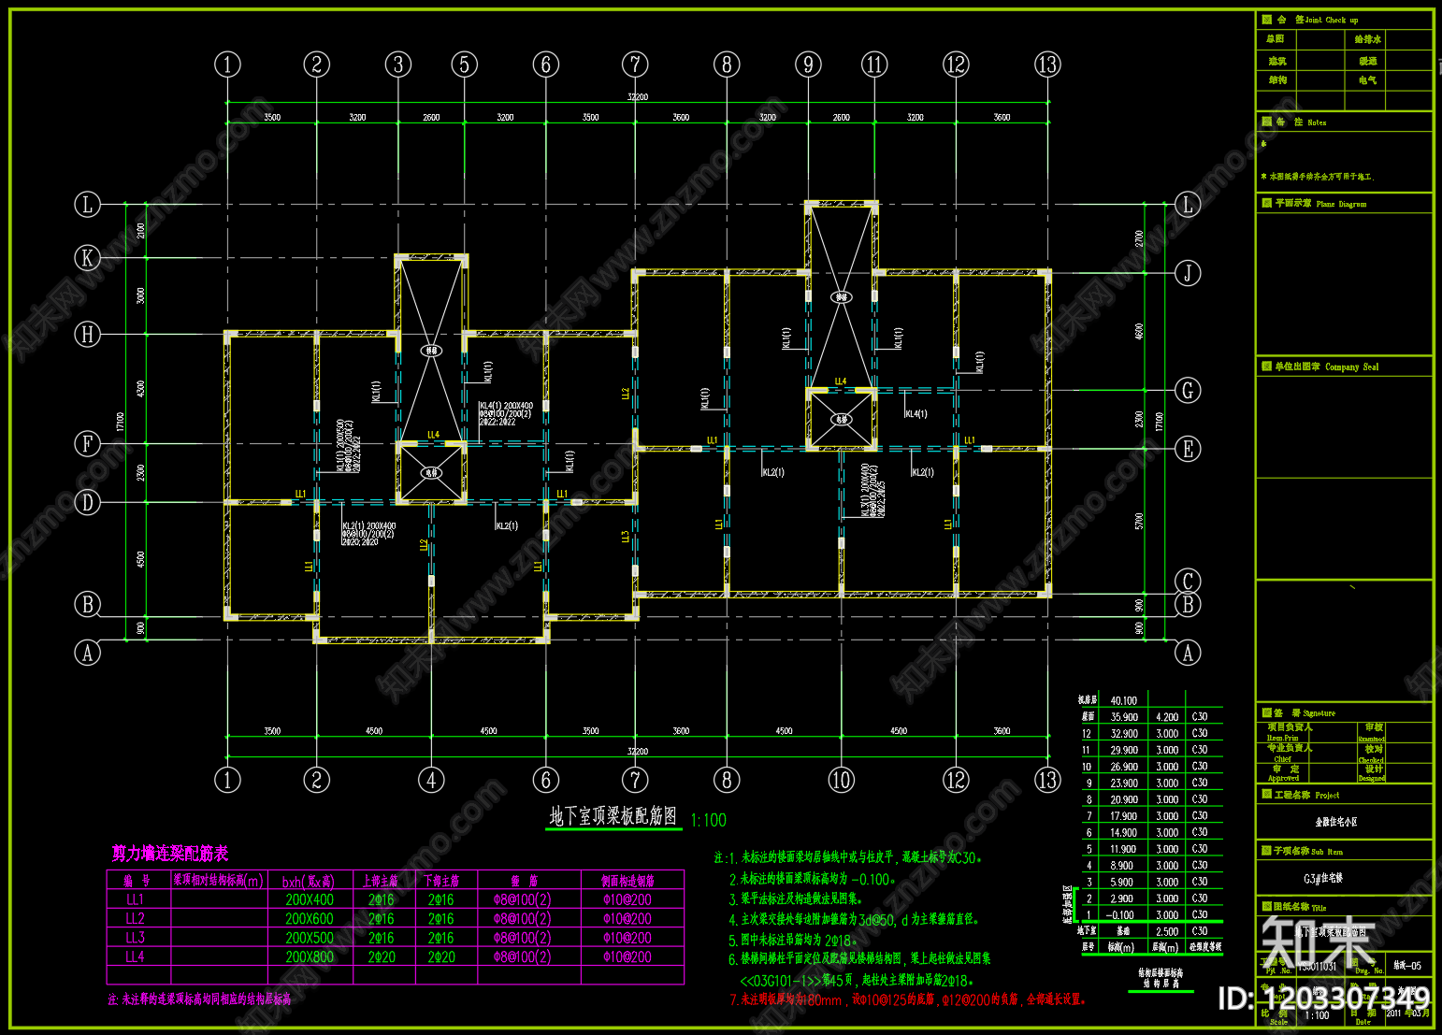This screenshot has width=1442, height=1035.
Task: Click axis bubble 10 on the bottom grid row
Action: tap(842, 780)
